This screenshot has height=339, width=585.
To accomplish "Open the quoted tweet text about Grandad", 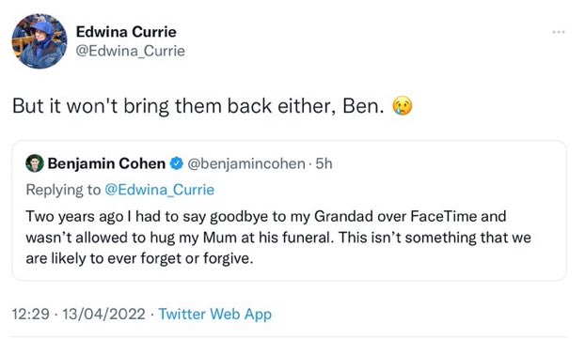I will (278, 238).
